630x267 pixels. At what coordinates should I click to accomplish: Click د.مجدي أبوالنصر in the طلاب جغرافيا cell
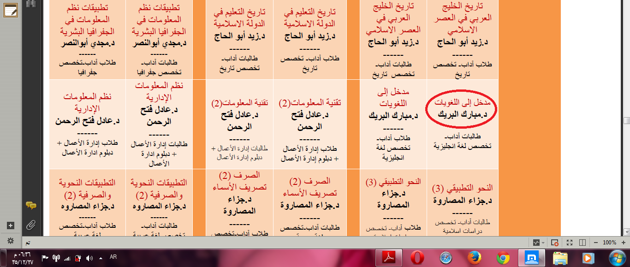(x=88, y=44)
